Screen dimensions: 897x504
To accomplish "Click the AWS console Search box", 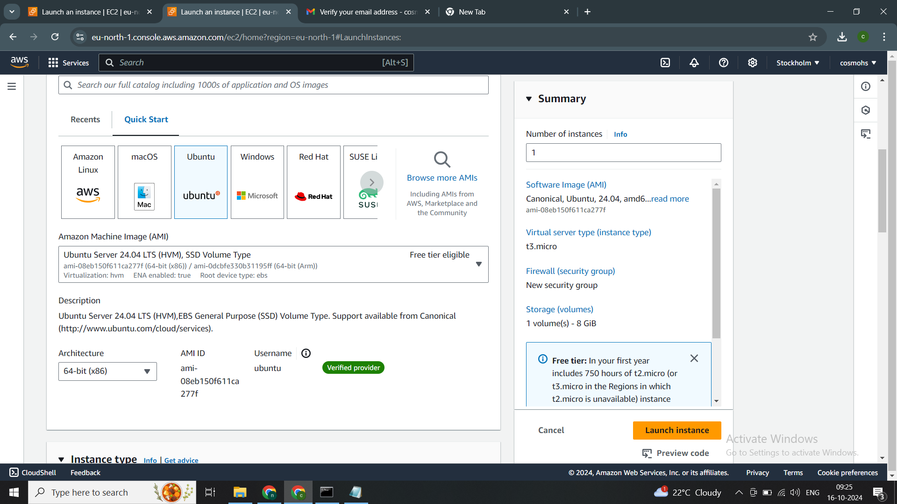I will (x=256, y=63).
